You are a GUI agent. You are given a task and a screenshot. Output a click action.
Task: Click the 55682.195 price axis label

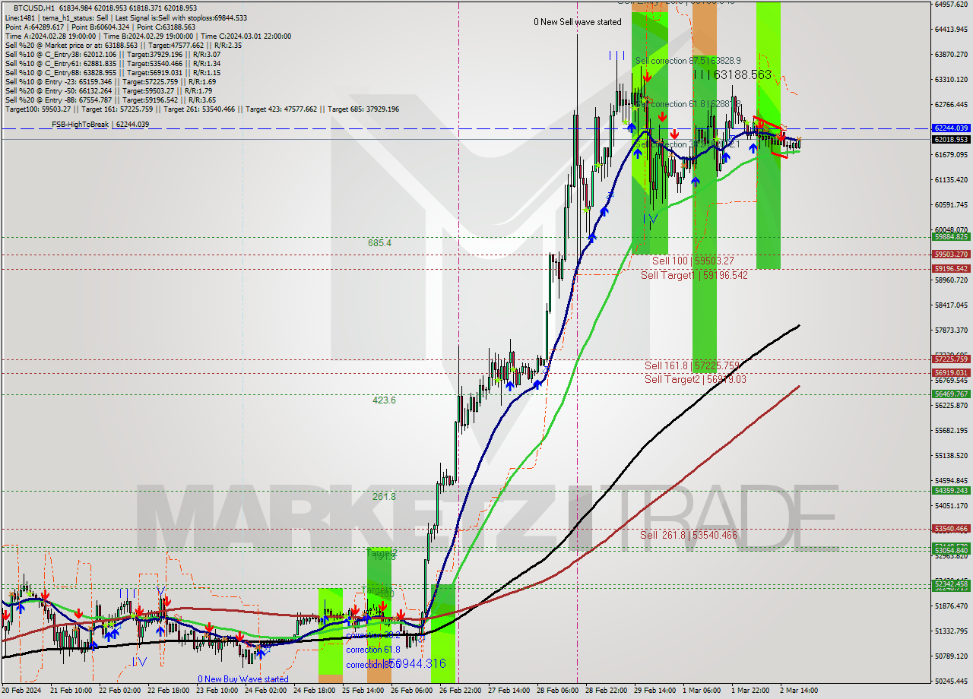951,430
